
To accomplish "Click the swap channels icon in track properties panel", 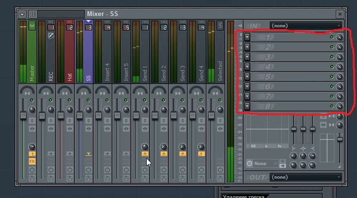I will click(323, 125).
